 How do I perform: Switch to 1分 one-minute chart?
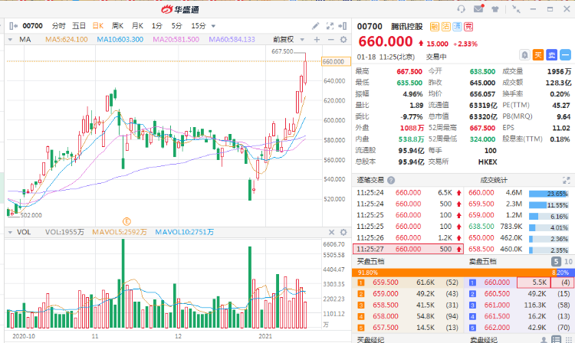pos(157,26)
